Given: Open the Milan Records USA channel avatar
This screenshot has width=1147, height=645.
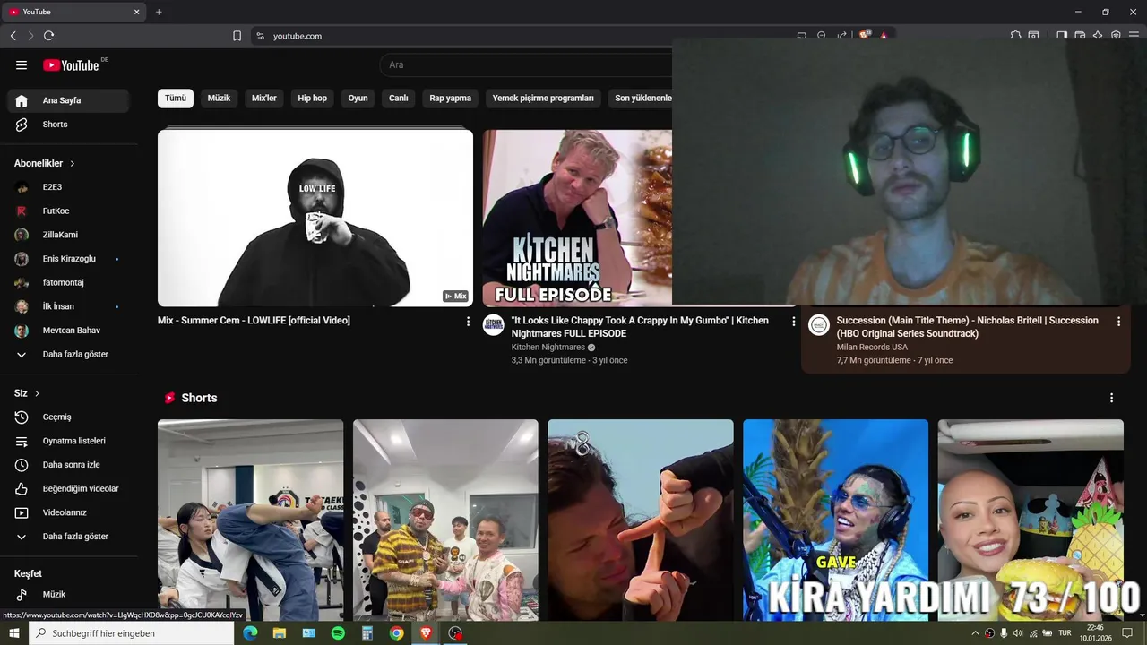Looking at the screenshot, I should coord(819,324).
